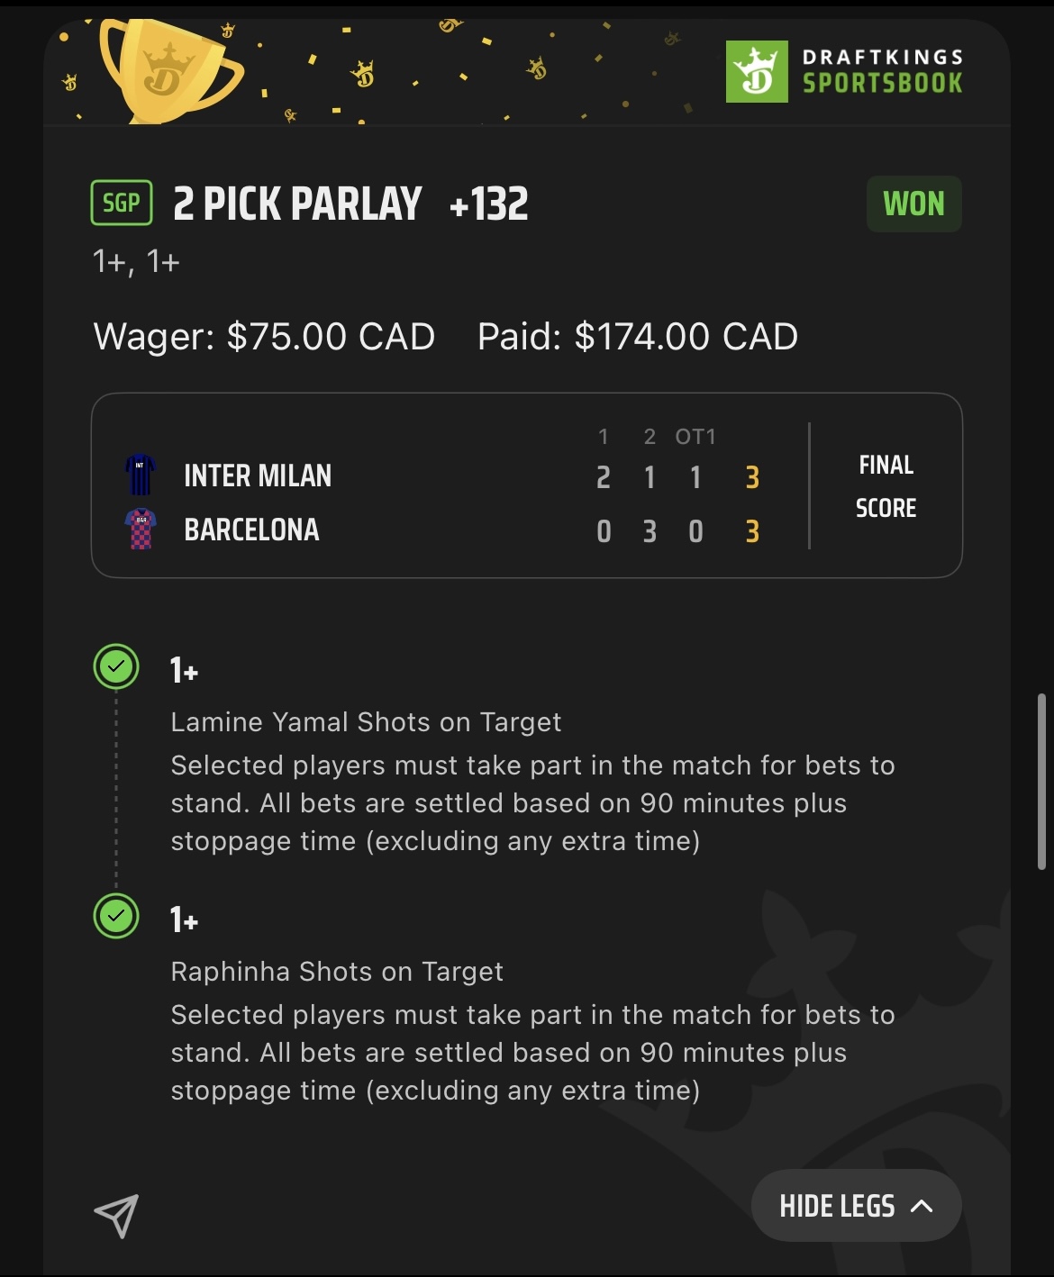Image resolution: width=1054 pixels, height=1277 pixels.
Task: Click the Lamine Yamal leg checkmark
Action: pos(116,667)
